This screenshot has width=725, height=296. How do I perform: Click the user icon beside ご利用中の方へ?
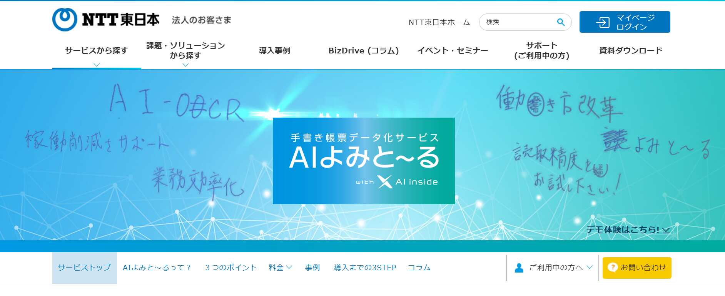click(x=519, y=268)
